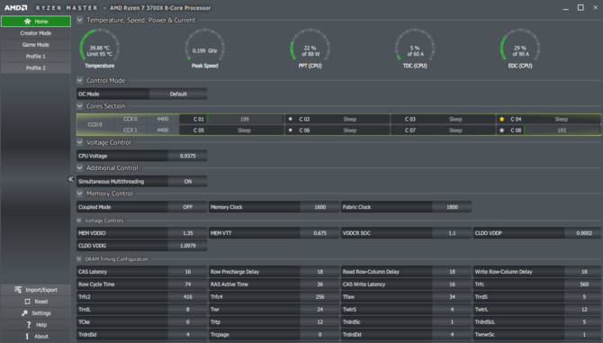The height and width of the screenshot is (343, 603).
Task: Open About
Action: click(x=36, y=336)
